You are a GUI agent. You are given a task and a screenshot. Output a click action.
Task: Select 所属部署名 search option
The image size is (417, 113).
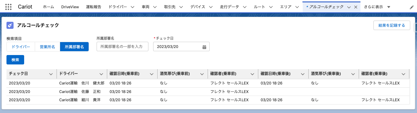[x=74, y=47]
